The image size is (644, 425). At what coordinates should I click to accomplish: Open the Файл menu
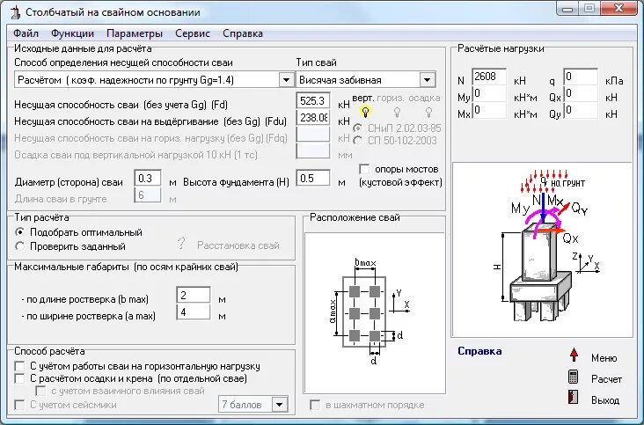click(26, 33)
